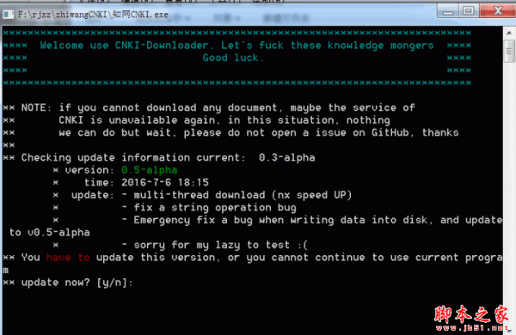
Task: Click the console window icon in title bar
Action: pos(9,15)
